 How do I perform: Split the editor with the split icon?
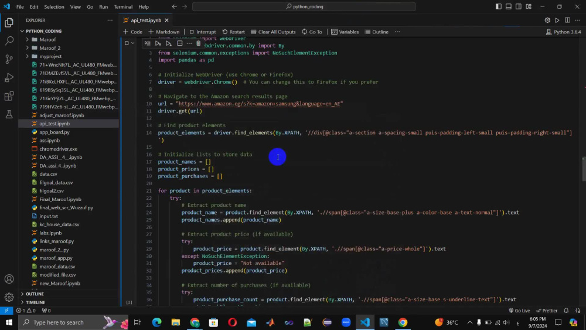pyautogui.click(x=567, y=20)
